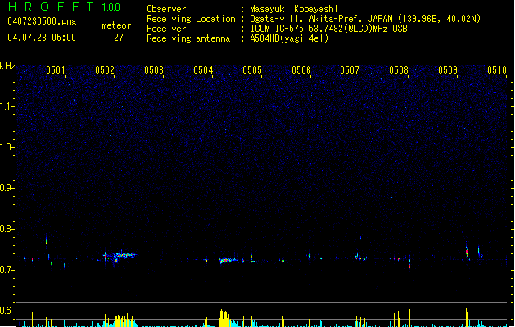Click the HROFFT 1.0.0 title text

(65, 7)
